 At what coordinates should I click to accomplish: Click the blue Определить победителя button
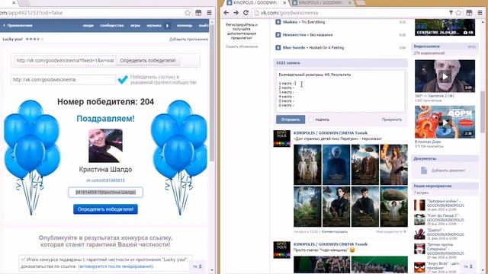click(105, 209)
